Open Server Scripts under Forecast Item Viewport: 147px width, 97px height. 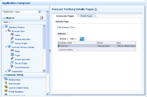pos(21,43)
